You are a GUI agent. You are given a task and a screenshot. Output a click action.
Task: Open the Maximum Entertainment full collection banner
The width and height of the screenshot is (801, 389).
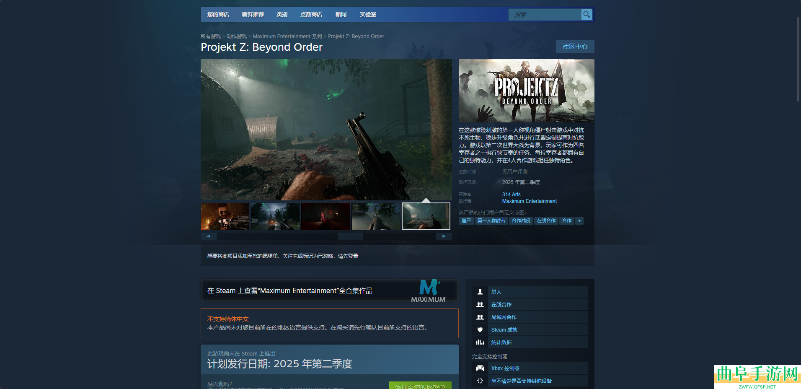point(330,290)
